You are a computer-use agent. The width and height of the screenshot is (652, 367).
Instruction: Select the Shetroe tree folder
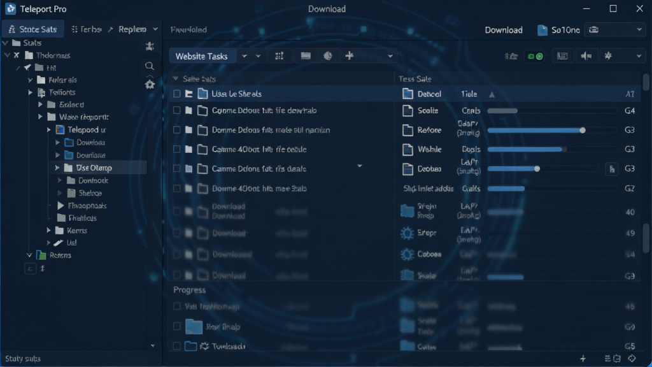85,193
